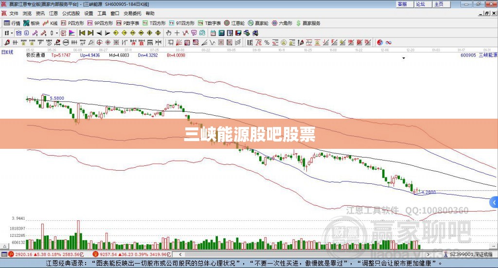Click the last yellow diamond arrow icon
This screenshot has width=498, height=268.
tap(158, 33)
